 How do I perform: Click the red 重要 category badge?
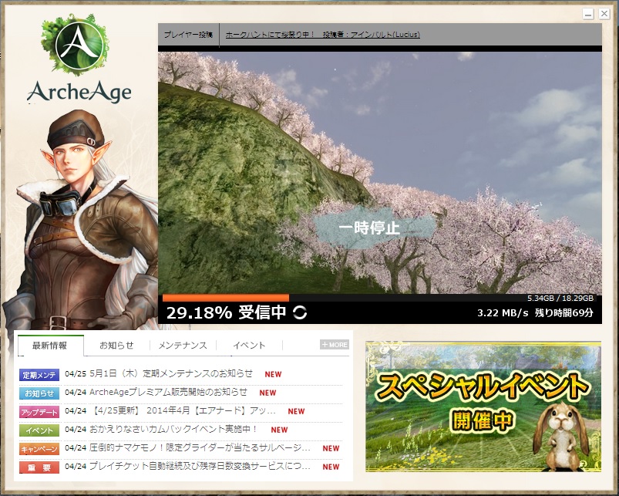[39, 467]
